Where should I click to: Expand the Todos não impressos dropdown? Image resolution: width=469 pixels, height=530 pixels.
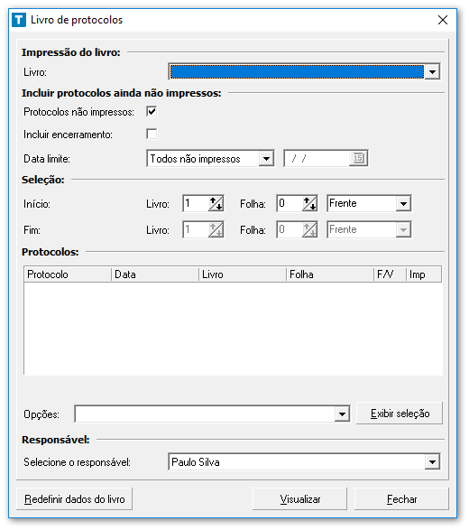266,159
